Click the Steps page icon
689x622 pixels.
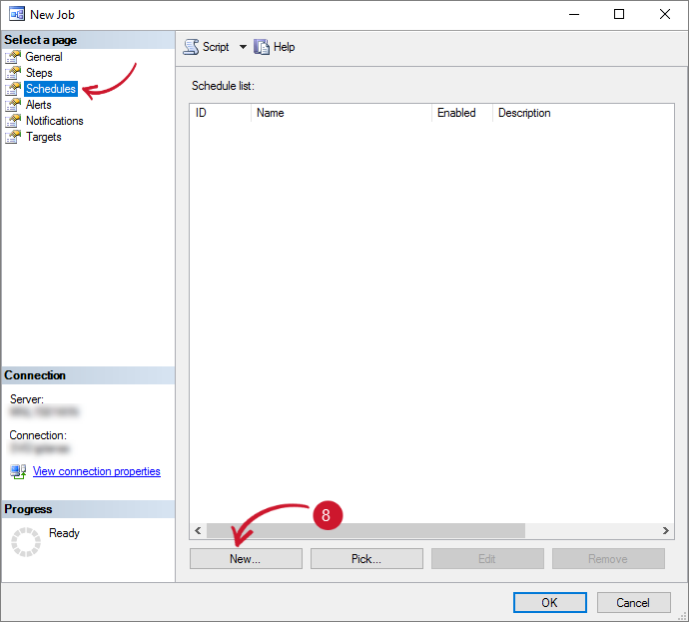(x=13, y=73)
